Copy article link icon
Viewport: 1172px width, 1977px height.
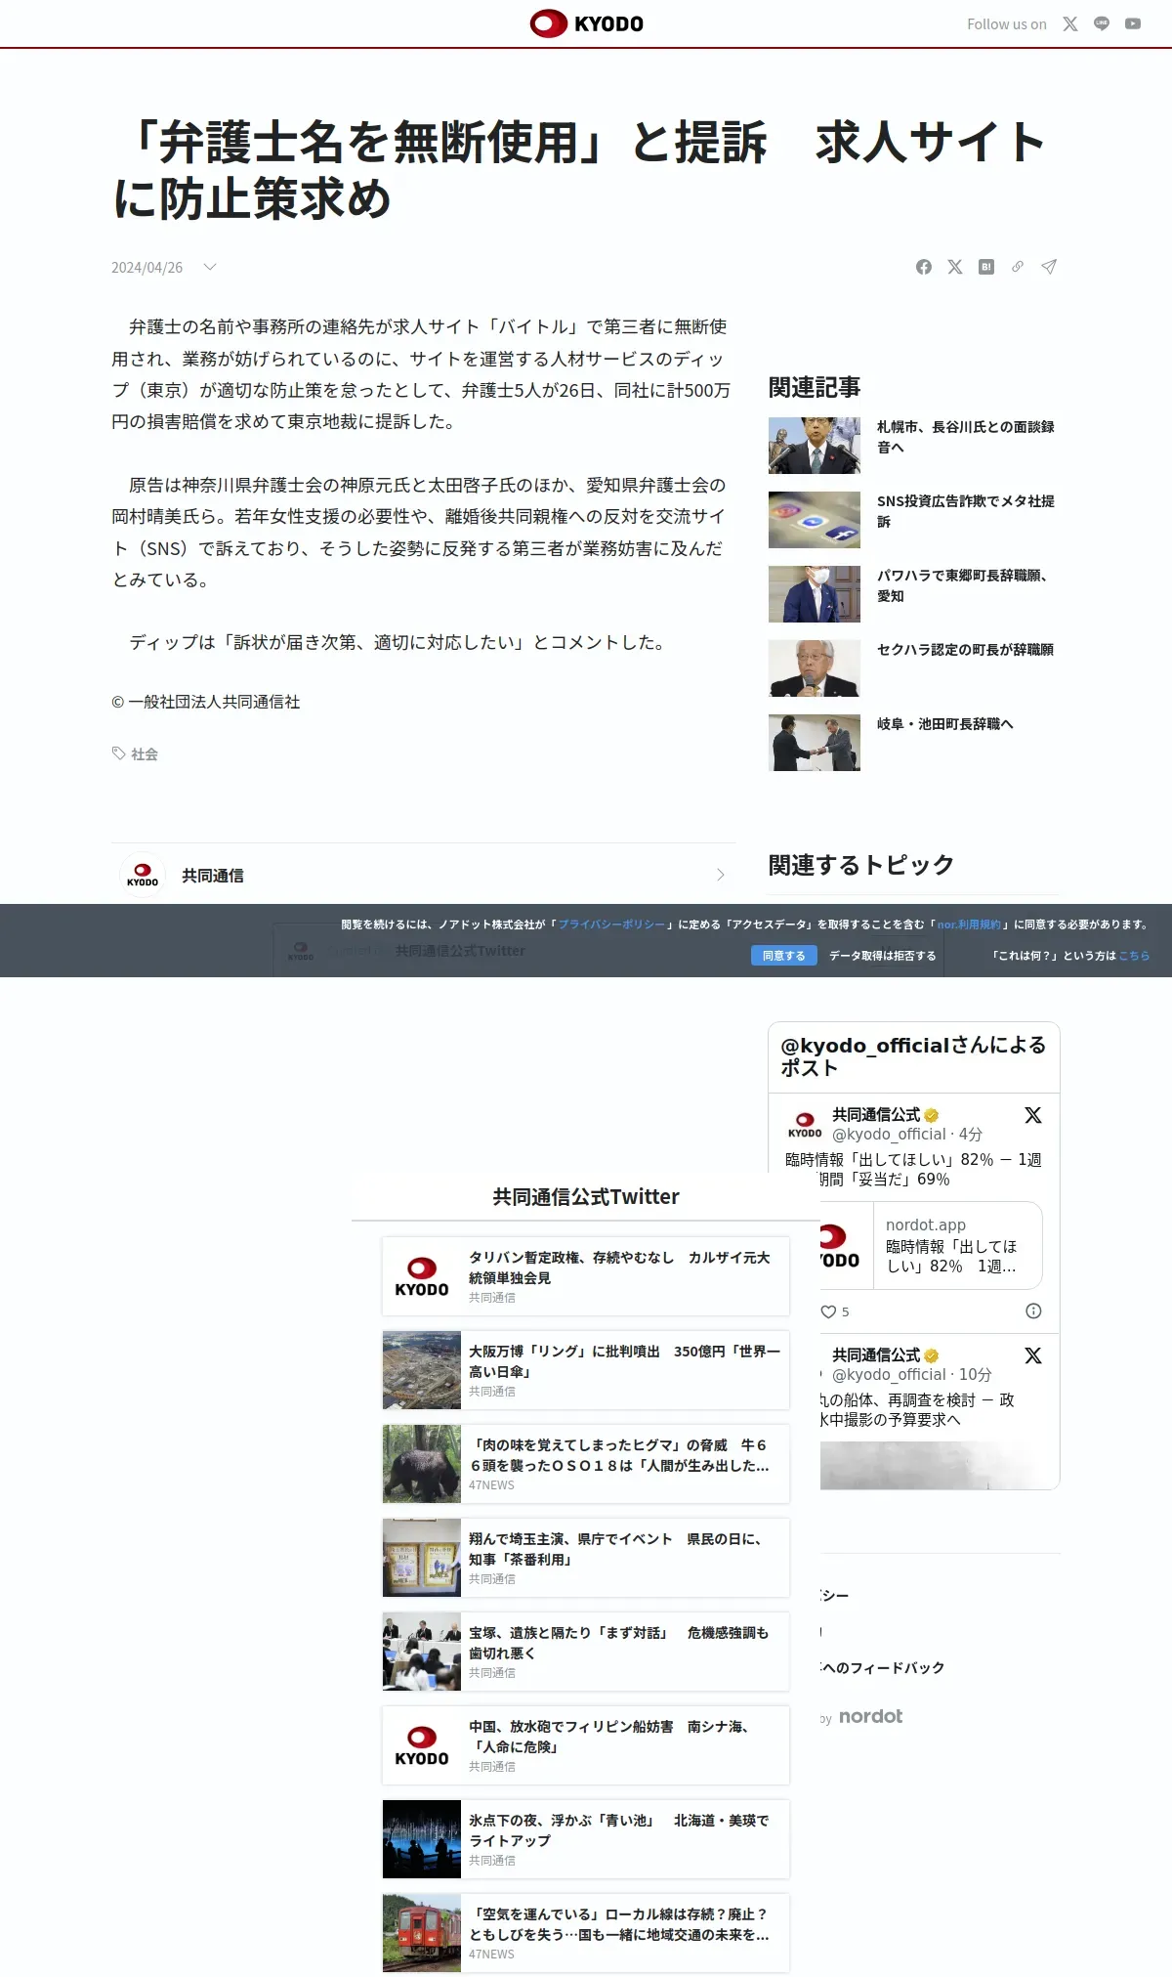point(1018,267)
